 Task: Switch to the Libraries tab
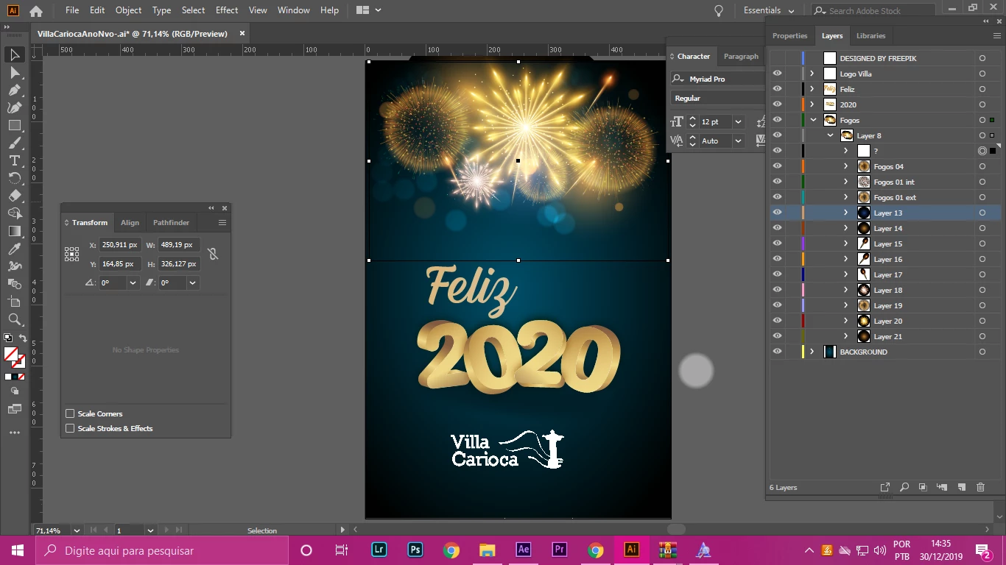(x=870, y=35)
